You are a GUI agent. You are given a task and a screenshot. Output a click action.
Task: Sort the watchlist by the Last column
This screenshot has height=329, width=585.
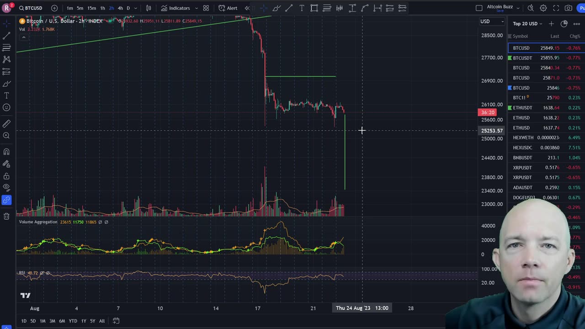tap(554, 36)
